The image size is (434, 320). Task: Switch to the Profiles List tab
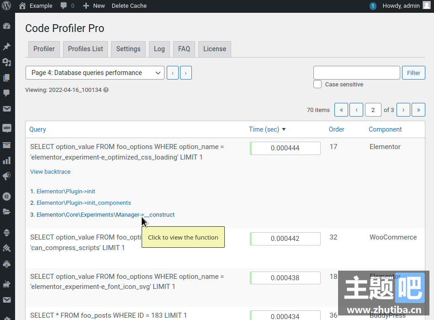pyautogui.click(x=85, y=49)
